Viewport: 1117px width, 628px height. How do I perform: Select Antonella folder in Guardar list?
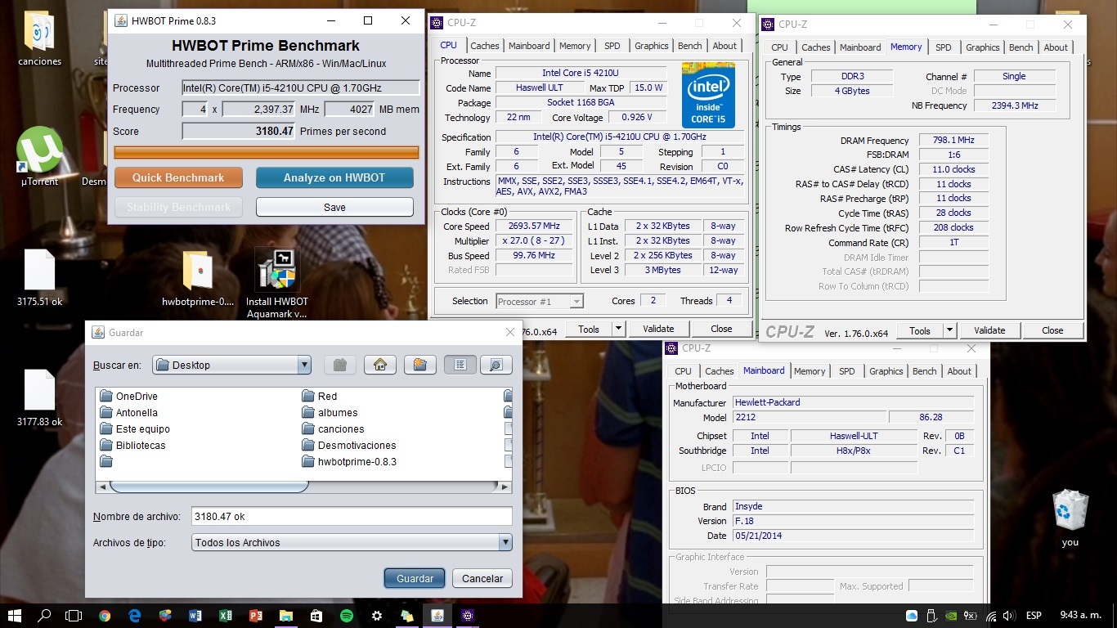128,413
